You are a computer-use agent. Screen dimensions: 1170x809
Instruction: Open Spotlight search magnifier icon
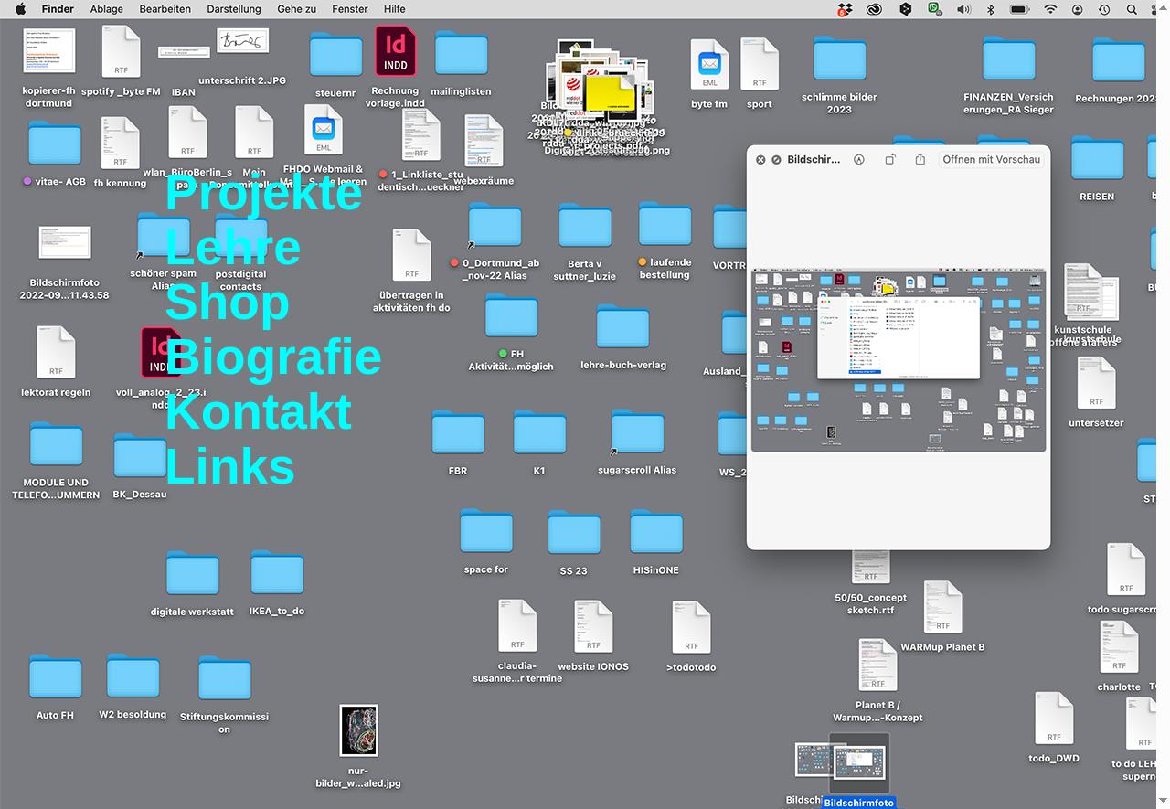tap(1132, 9)
